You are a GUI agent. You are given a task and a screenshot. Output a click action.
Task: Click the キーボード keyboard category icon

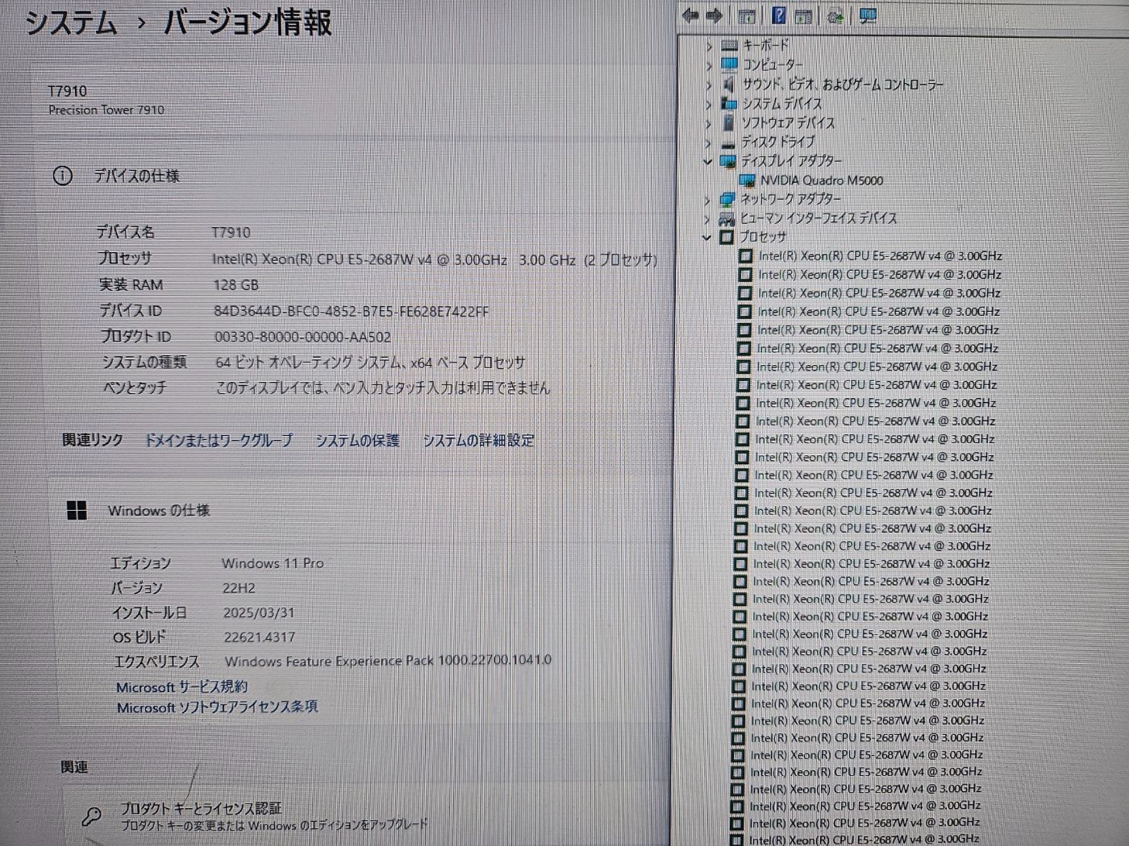[x=730, y=45]
